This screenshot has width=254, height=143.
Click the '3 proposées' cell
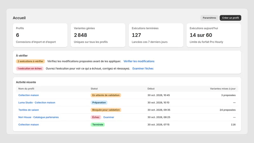228,95
